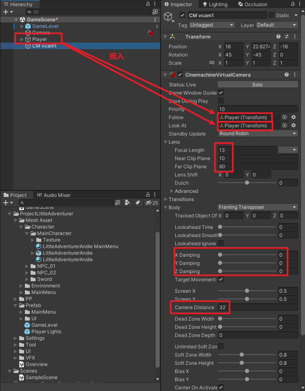Viewport: 305px width, 391px height.
Task: Enable the Save During Play checkbox
Action: coord(221,101)
